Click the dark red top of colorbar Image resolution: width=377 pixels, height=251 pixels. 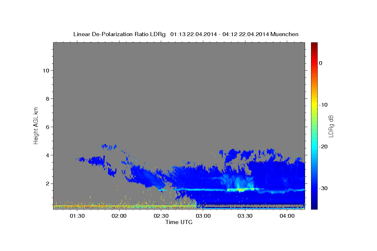pos(314,45)
